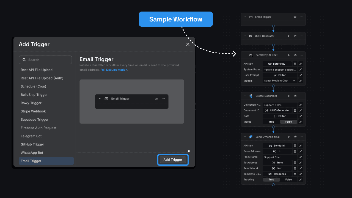Click the Add Trigger button
This screenshot has width=352, height=198.
pyautogui.click(x=173, y=160)
